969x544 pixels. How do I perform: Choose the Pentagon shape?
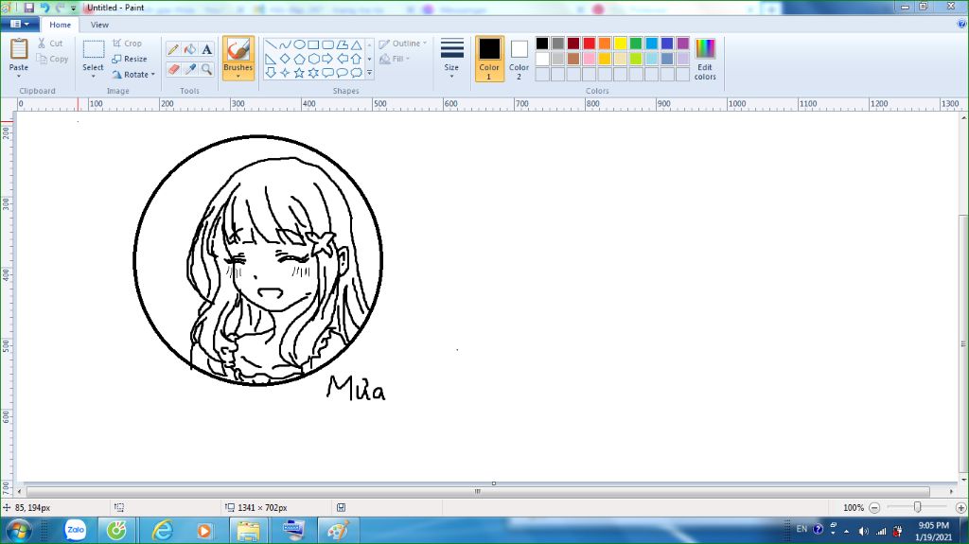[x=299, y=59]
